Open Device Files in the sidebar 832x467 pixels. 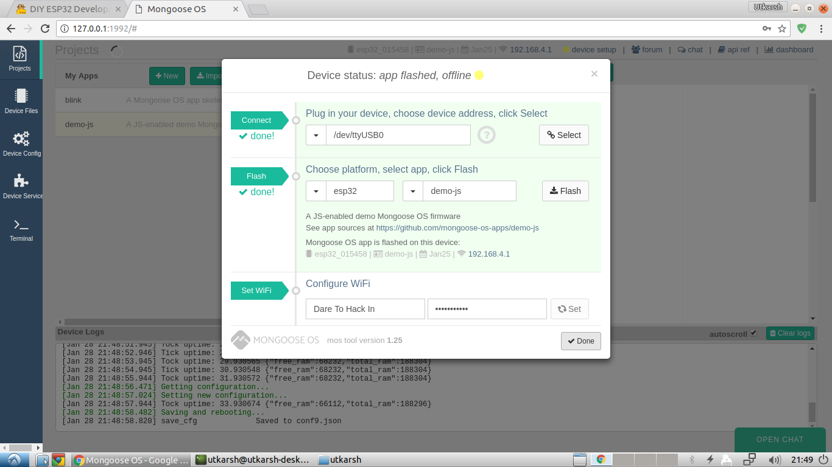(x=21, y=101)
